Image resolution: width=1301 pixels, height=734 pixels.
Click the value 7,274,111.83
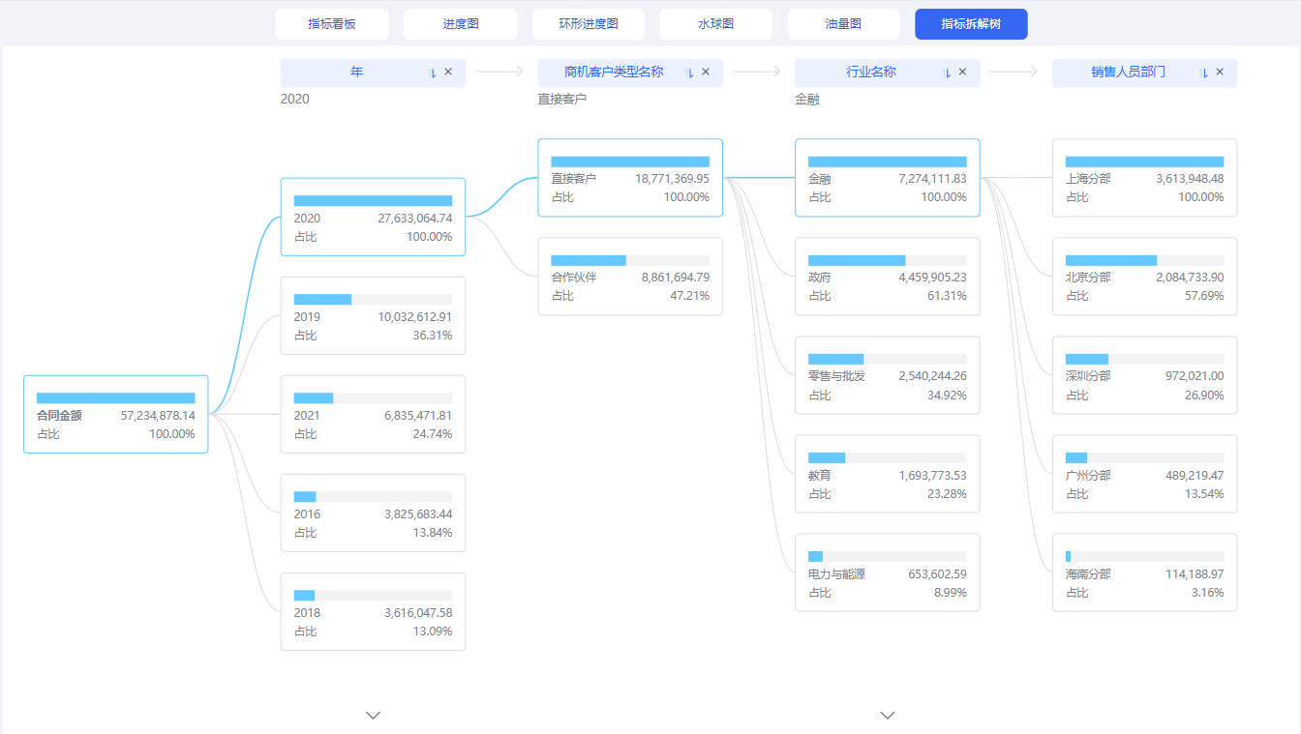tap(933, 179)
